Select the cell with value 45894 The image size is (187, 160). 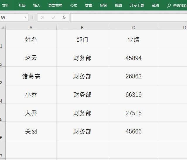(133, 57)
